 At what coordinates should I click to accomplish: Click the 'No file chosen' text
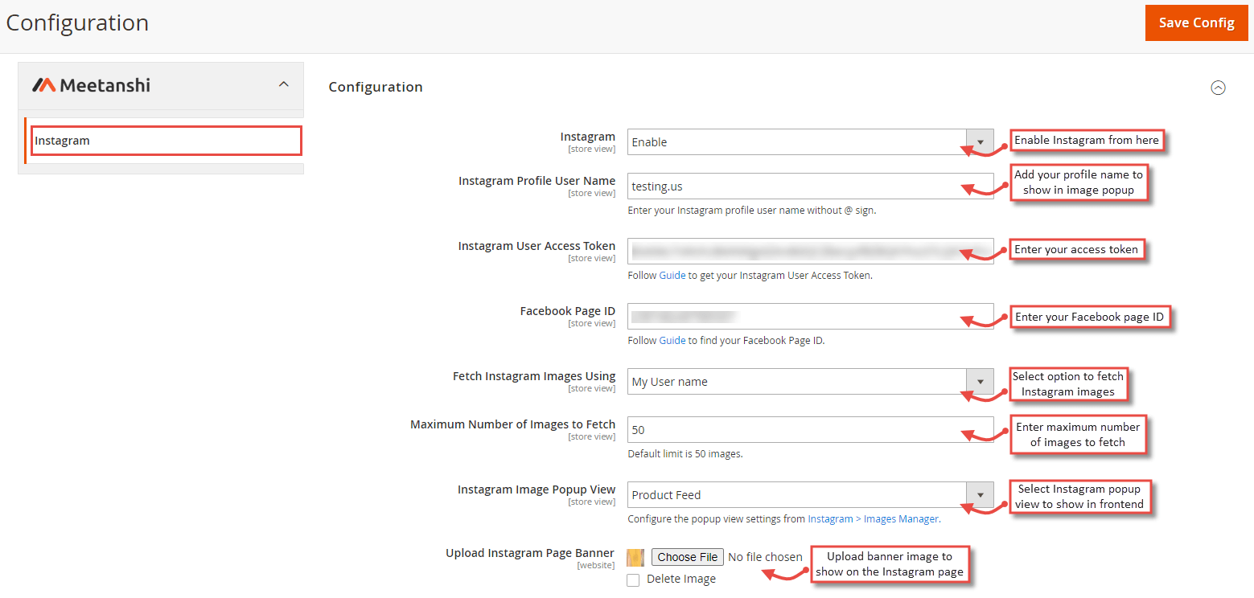(765, 557)
